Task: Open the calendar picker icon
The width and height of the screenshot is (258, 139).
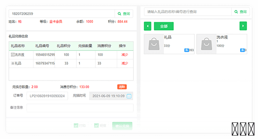Action: click(129, 96)
